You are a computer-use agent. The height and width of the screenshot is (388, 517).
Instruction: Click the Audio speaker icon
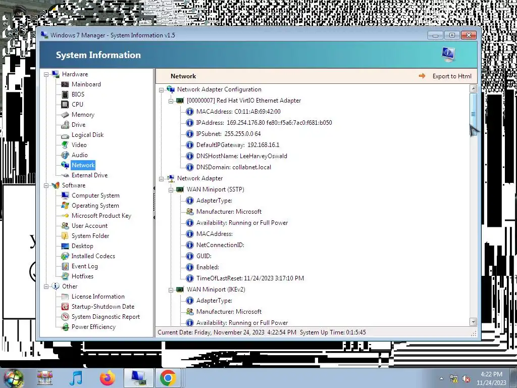pos(65,155)
